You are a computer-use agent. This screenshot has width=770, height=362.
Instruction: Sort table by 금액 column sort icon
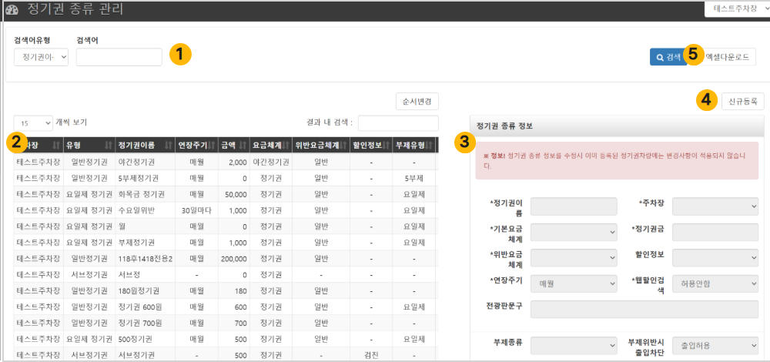pyautogui.click(x=242, y=145)
